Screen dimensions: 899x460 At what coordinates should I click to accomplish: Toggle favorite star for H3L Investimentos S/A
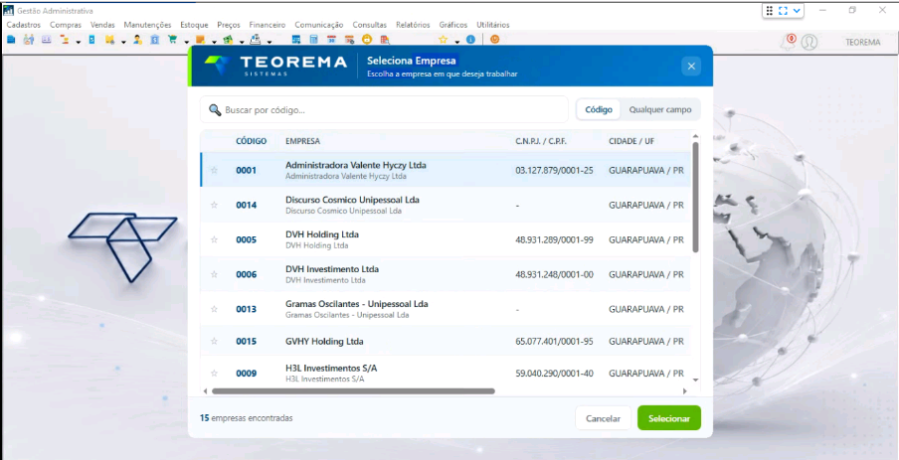pos(214,373)
